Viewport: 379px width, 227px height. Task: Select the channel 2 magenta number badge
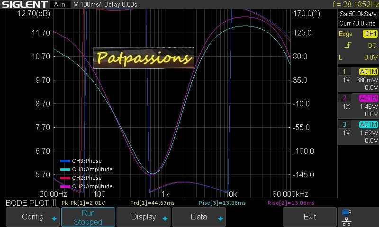[x=344, y=98]
